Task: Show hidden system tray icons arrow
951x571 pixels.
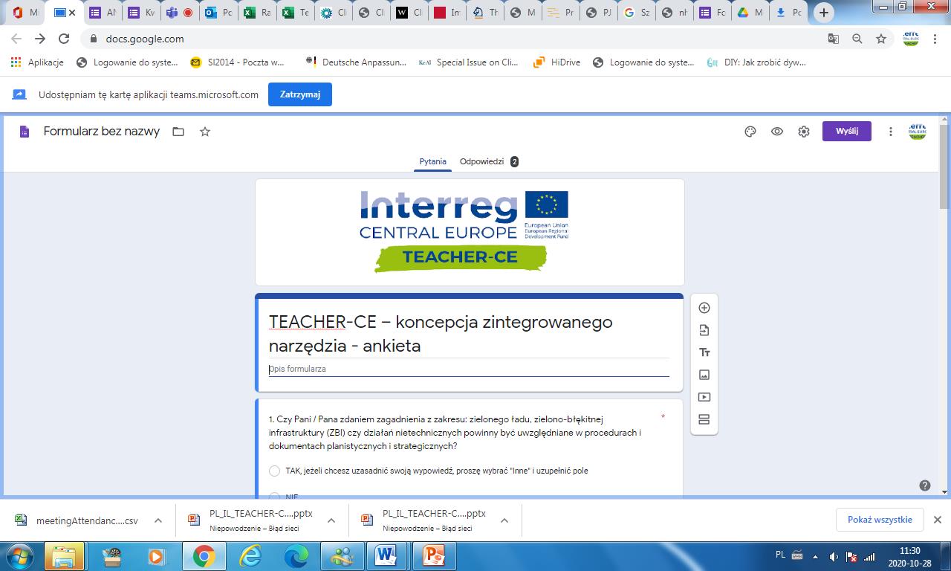Action: click(816, 556)
